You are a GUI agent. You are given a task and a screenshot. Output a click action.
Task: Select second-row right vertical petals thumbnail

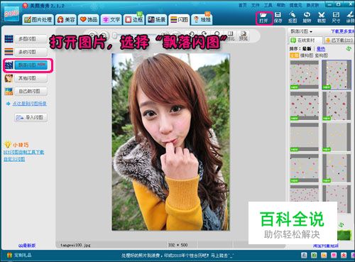pos(337,106)
